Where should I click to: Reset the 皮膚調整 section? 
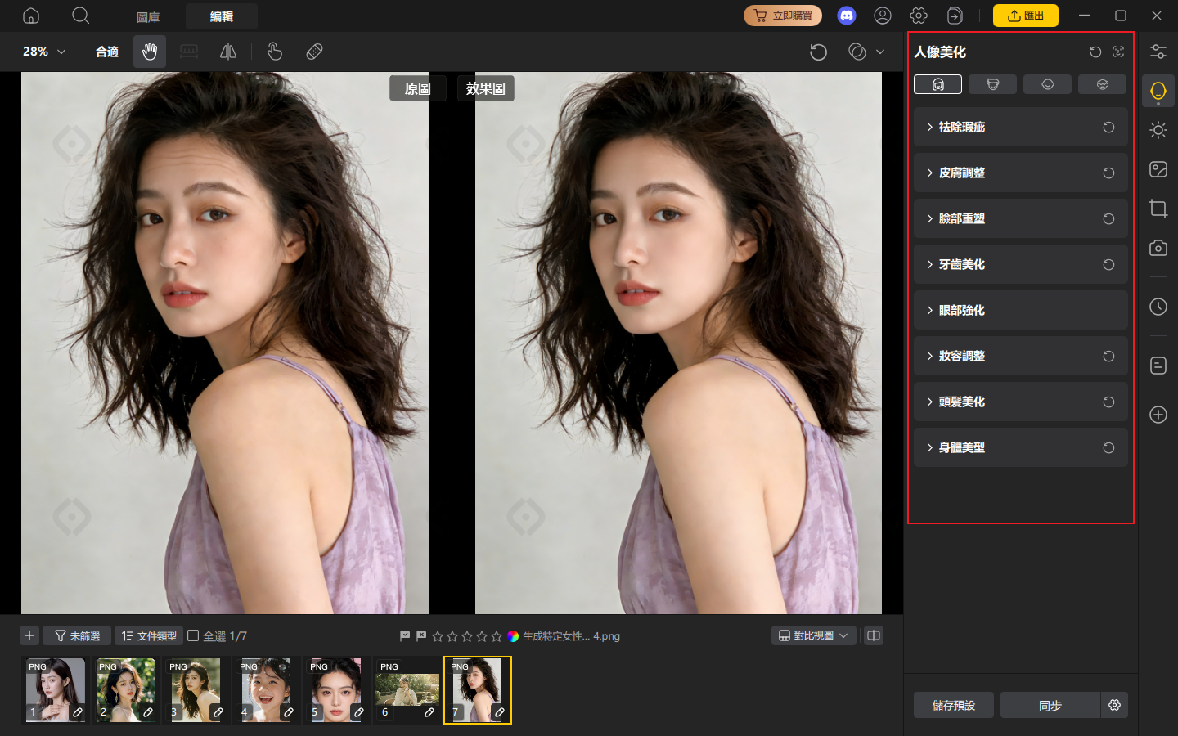[1108, 173]
